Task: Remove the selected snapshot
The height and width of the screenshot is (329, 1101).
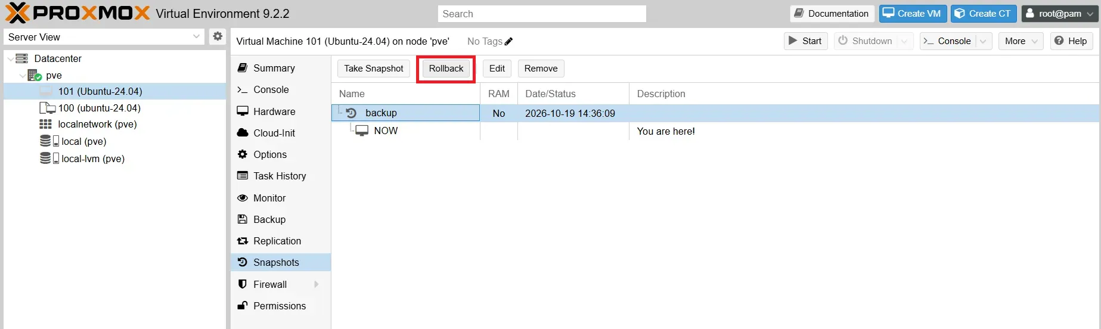Action: click(x=541, y=69)
